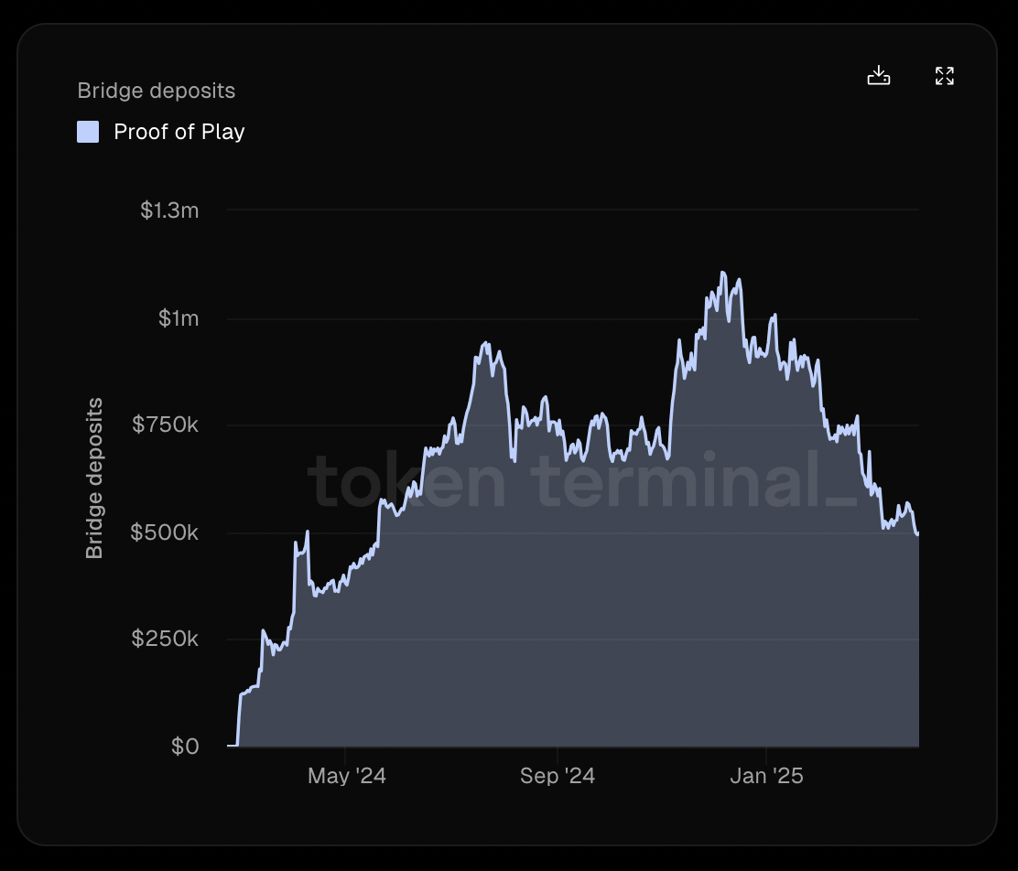Click the rotated Bridge deposits axis title

click(x=95, y=479)
